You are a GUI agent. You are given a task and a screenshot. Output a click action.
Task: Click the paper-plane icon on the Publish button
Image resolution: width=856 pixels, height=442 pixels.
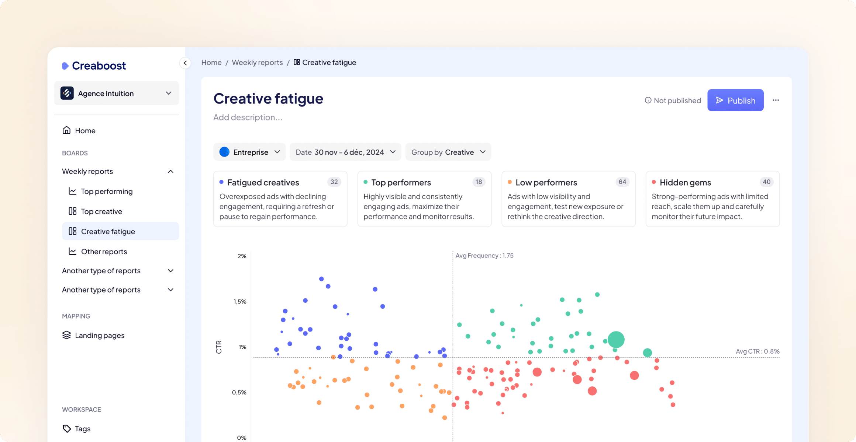(719, 100)
